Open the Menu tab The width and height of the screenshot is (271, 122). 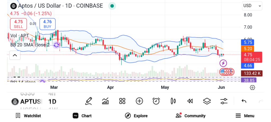[x=245, y=116]
